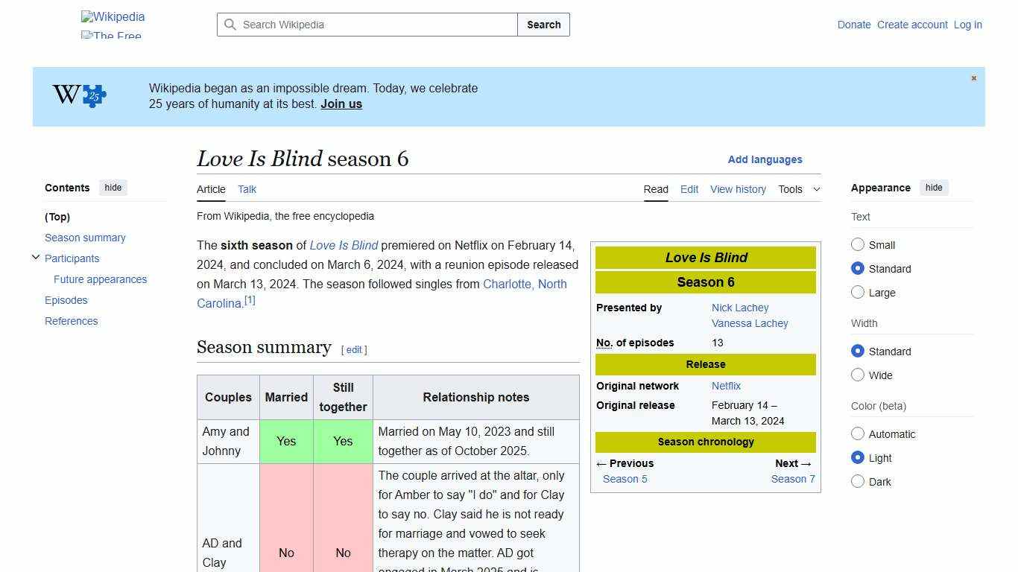Hide the Contents sidebar
Screen dimensions: 1018x572
point(113,188)
